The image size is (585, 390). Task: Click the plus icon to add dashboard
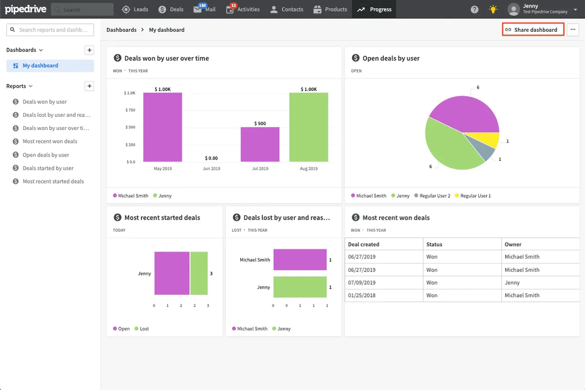point(89,50)
